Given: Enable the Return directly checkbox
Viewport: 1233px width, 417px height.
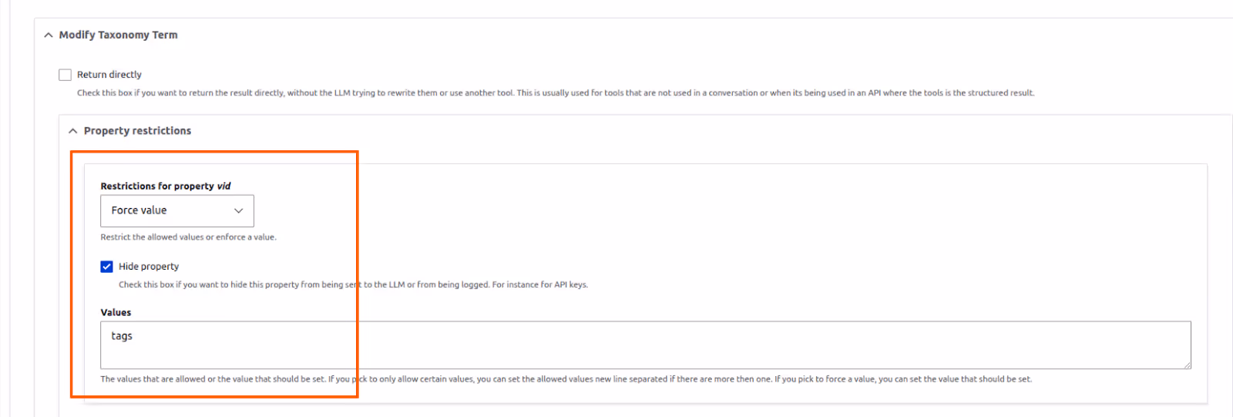Looking at the screenshot, I should click(65, 75).
